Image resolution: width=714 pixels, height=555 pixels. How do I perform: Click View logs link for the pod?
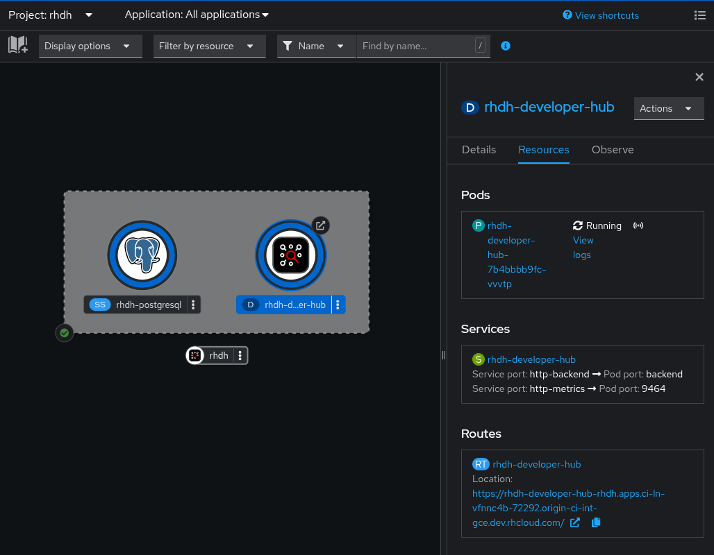point(583,248)
